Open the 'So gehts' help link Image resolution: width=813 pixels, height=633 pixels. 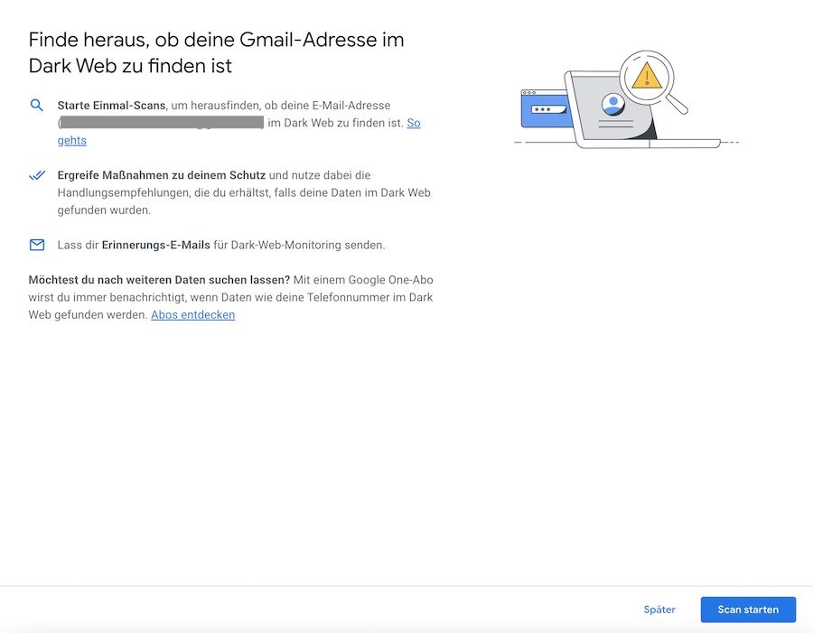[413, 123]
